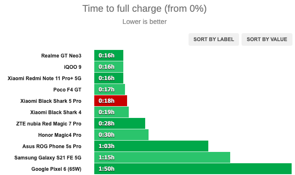The width and height of the screenshot is (295, 175).
Task: Click the Honor Magic4 Pro label
Action: pyautogui.click(x=60, y=135)
